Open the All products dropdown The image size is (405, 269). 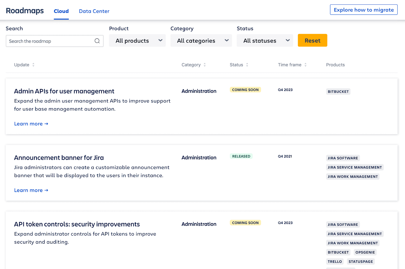pyautogui.click(x=137, y=41)
